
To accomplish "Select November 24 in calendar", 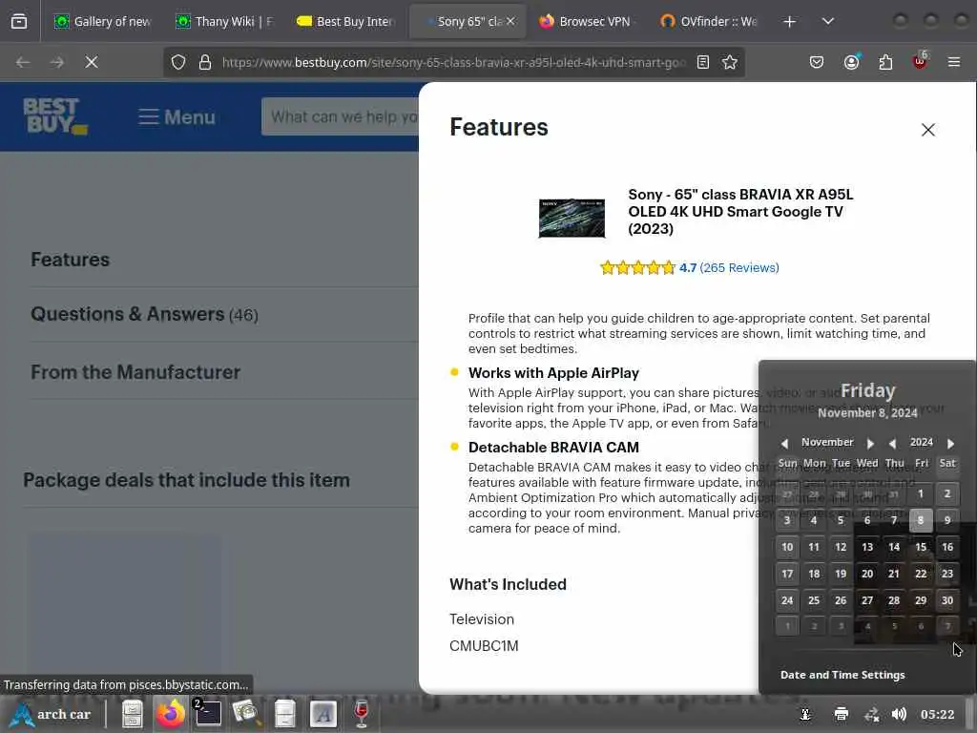I will (787, 600).
